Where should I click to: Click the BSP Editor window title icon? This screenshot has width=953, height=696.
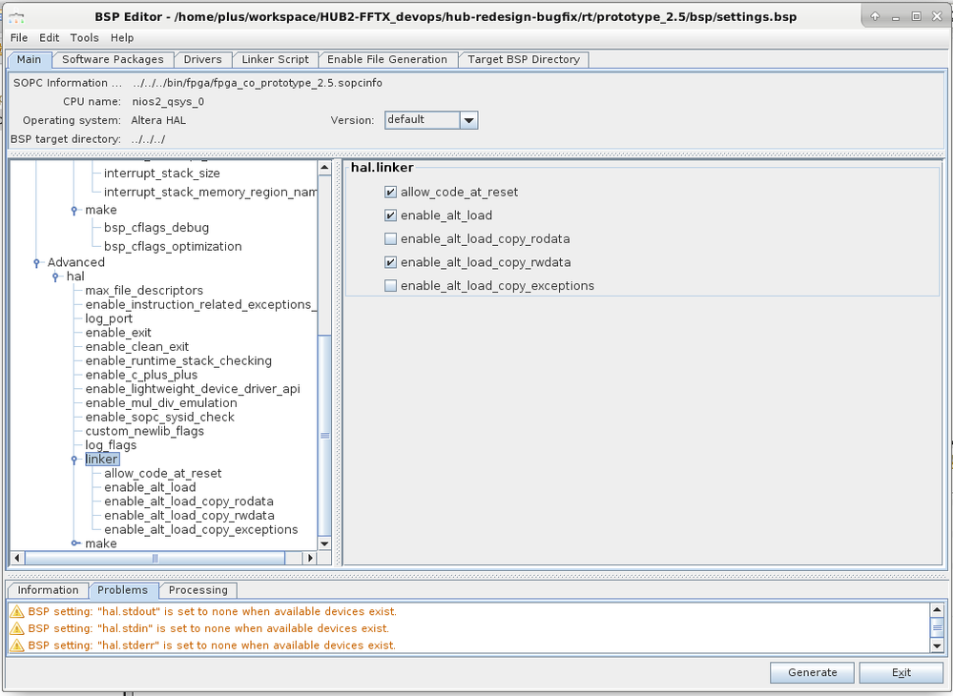[x=16, y=17]
